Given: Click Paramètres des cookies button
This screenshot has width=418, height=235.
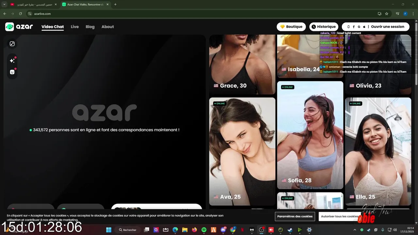Looking at the screenshot, I should [x=295, y=216].
